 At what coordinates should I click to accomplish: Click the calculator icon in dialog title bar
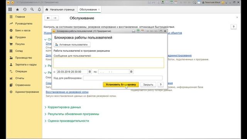(x=138, y=31)
